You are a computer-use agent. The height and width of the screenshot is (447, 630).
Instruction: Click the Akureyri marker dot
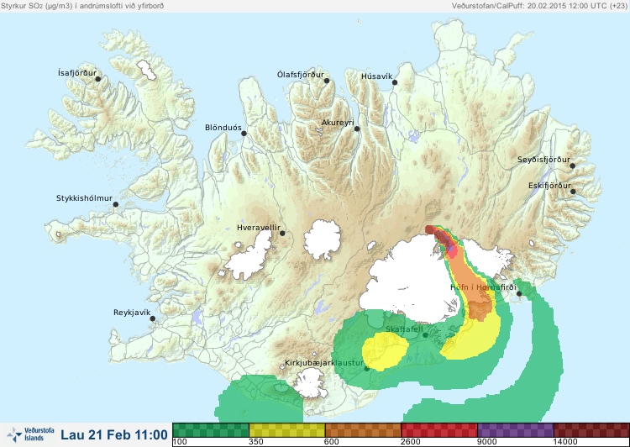357,129
